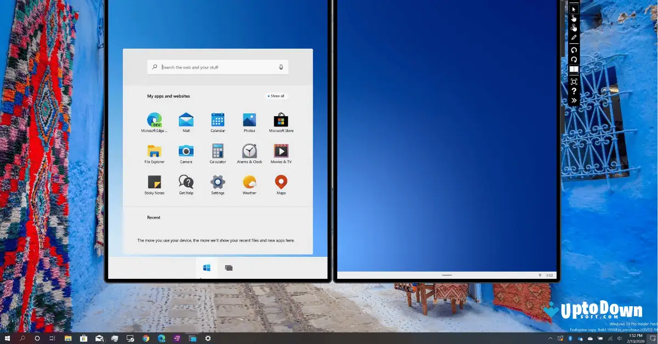Select the multi-touch input tool
Viewport: 658px width, 344px height.
pyautogui.click(x=574, y=27)
